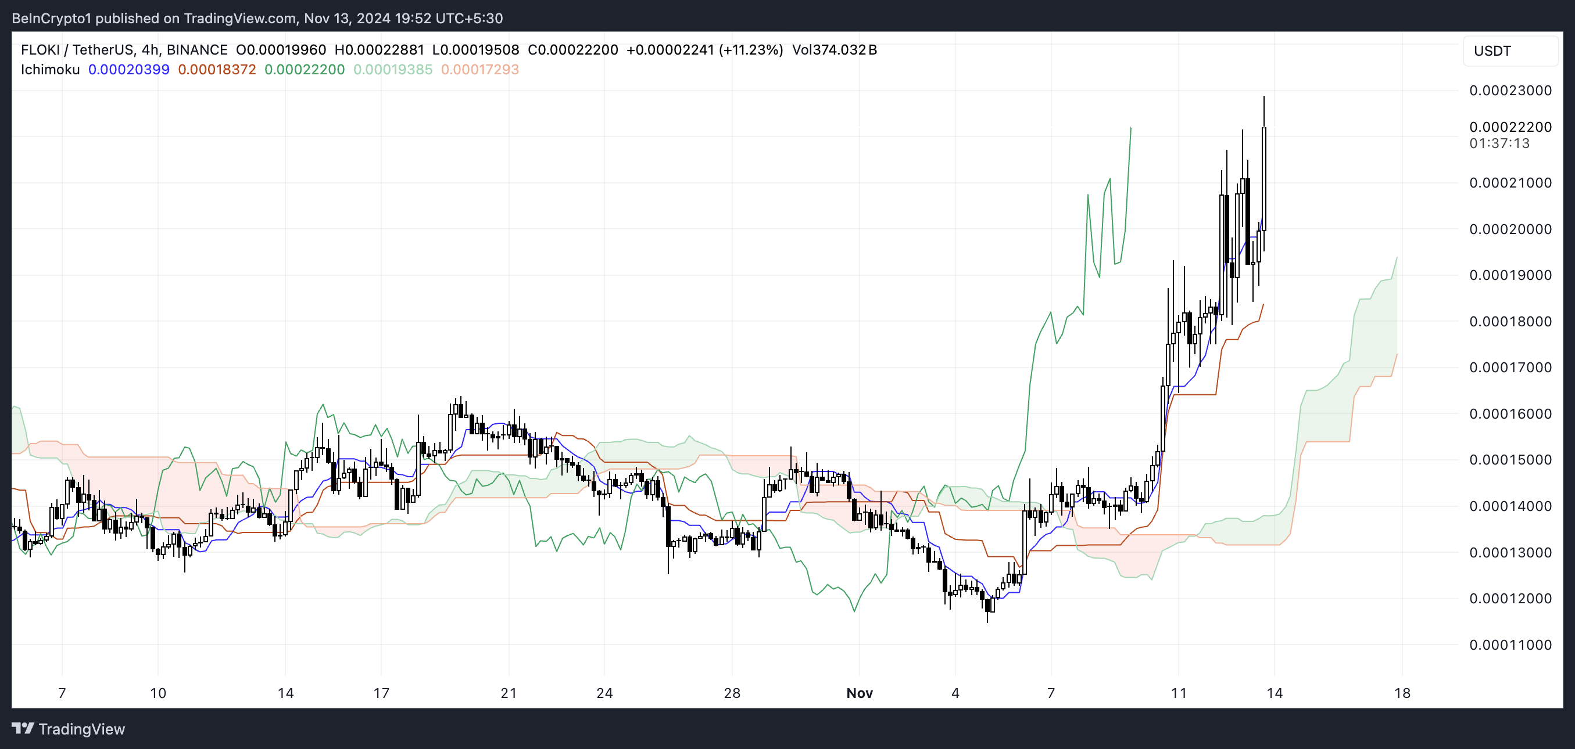Screen dimensions: 1575x749
Task: Click the TradingView logo icon
Action: click(x=23, y=728)
